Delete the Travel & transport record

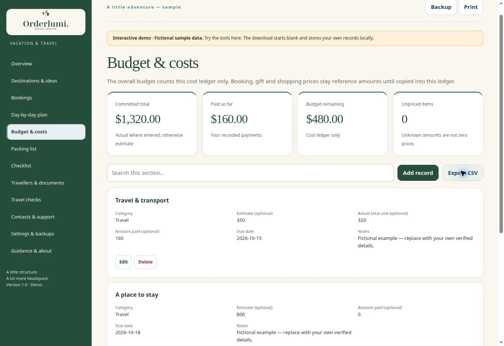pyautogui.click(x=145, y=262)
